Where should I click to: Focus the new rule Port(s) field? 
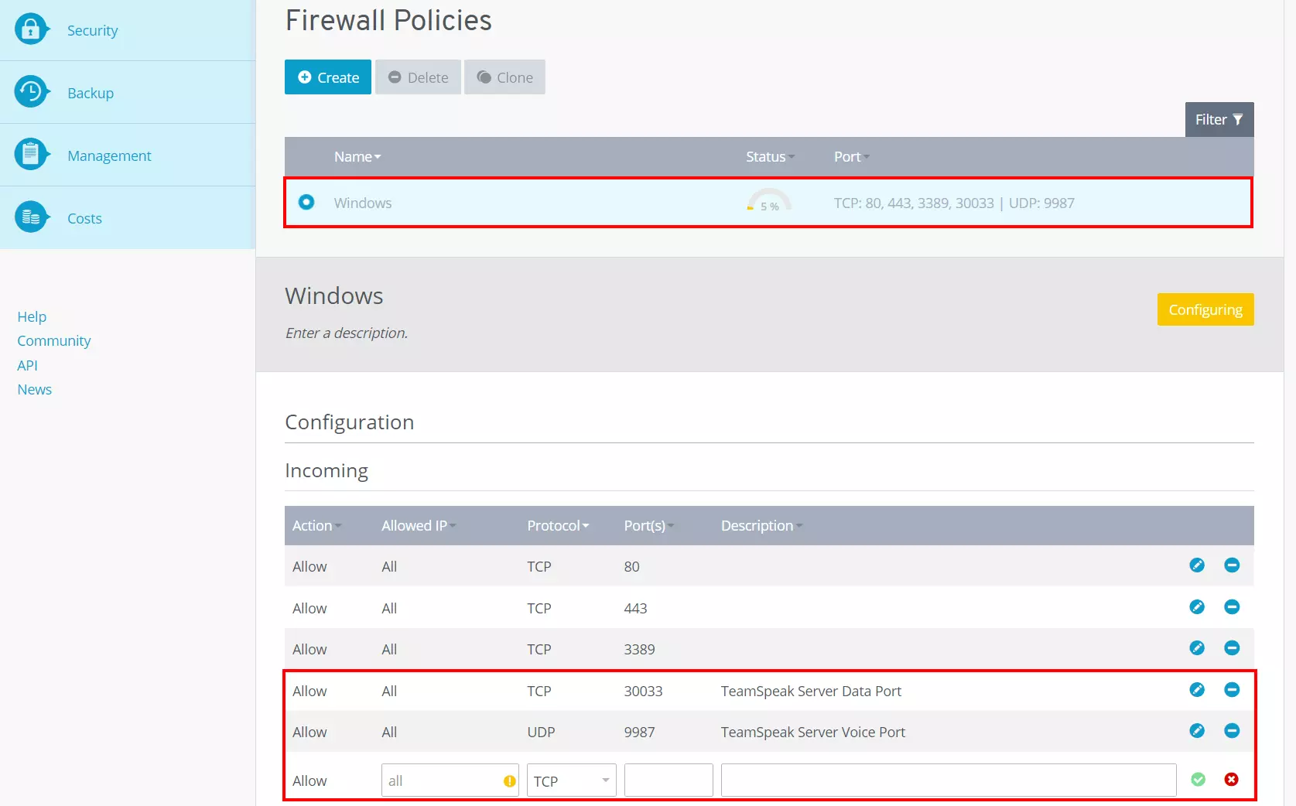pos(669,780)
